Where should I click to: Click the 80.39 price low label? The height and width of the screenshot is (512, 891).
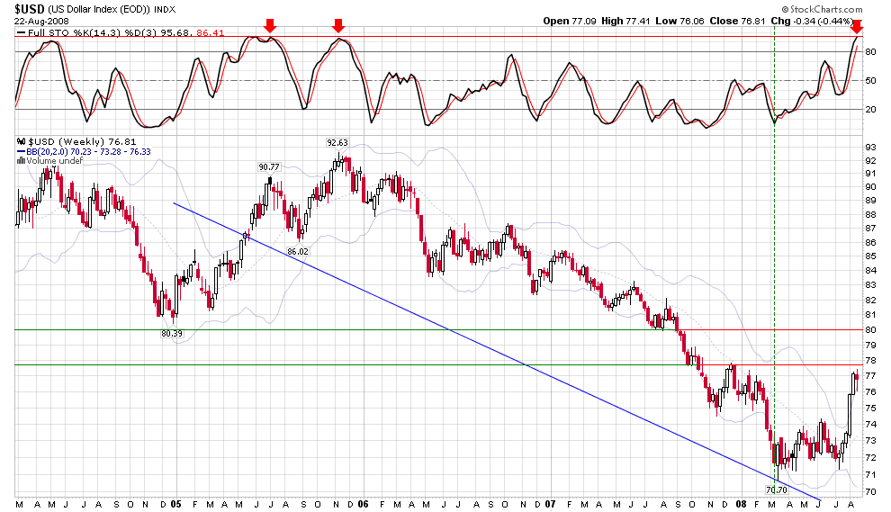click(x=172, y=334)
